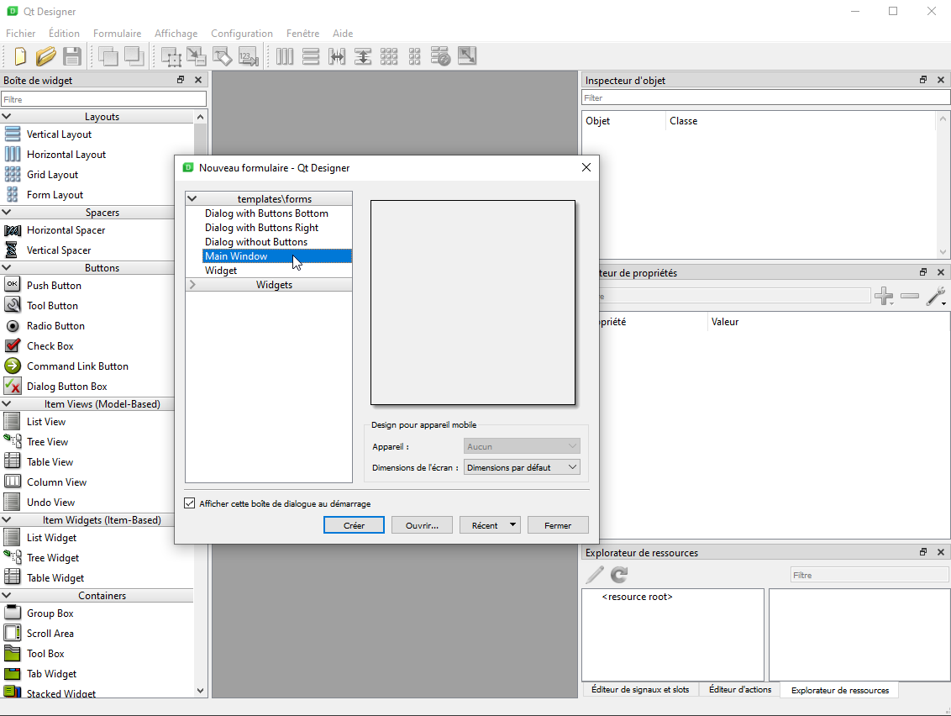Switch to Éditeur de signaux et slots tab
This screenshot has width=951, height=716.
(640, 689)
